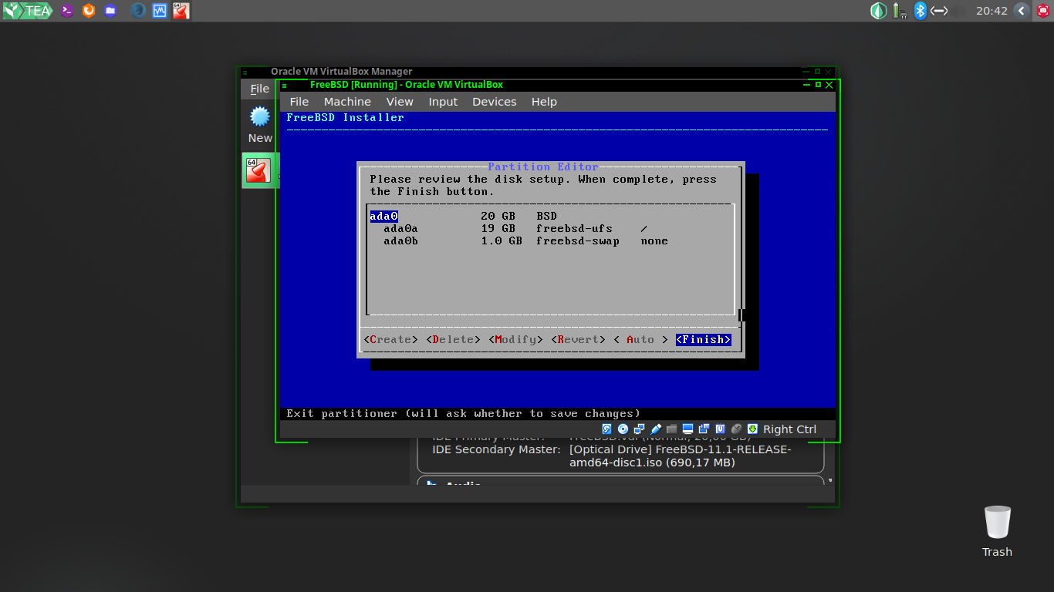Open the Help menu

(x=544, y=102)
